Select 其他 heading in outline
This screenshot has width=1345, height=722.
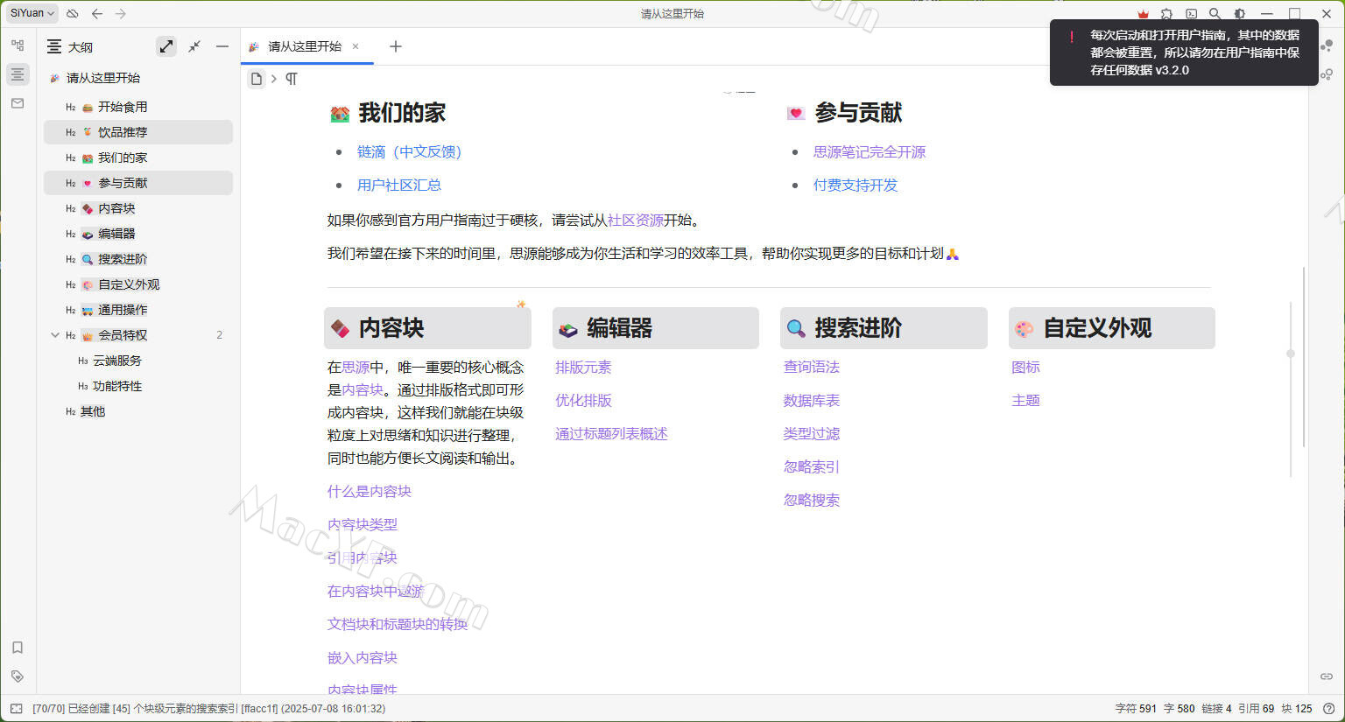click(138, 411)
